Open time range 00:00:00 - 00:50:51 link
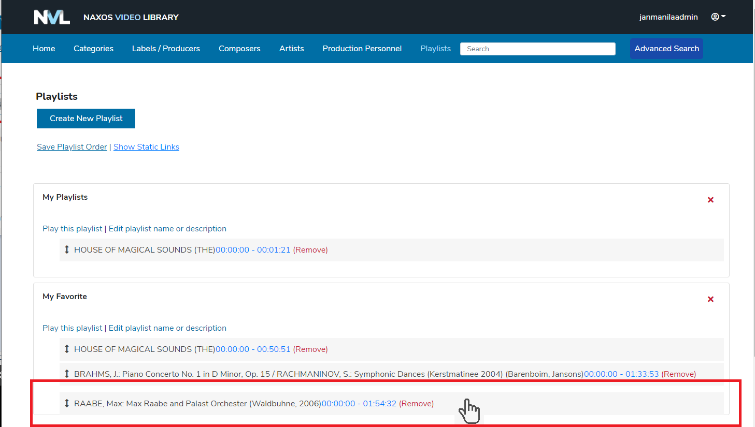The height and width of the screenshot is (427, 755). (253, 349)
